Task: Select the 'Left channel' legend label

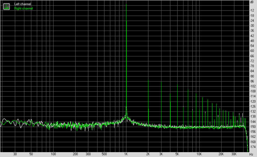Action: tap(23, 4)
